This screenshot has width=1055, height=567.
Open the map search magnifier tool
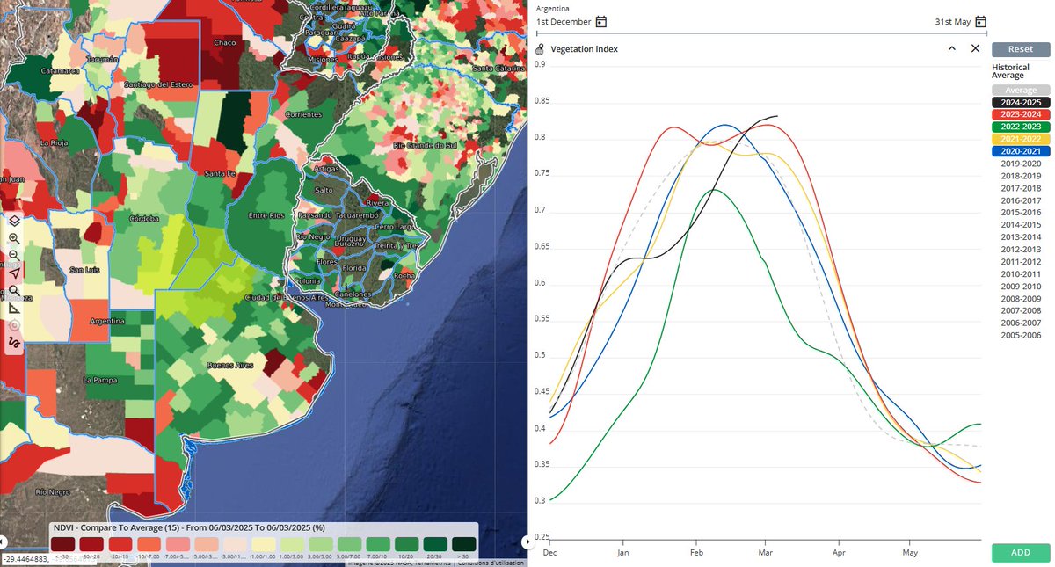pyautogui.click(x=14, y=290)
